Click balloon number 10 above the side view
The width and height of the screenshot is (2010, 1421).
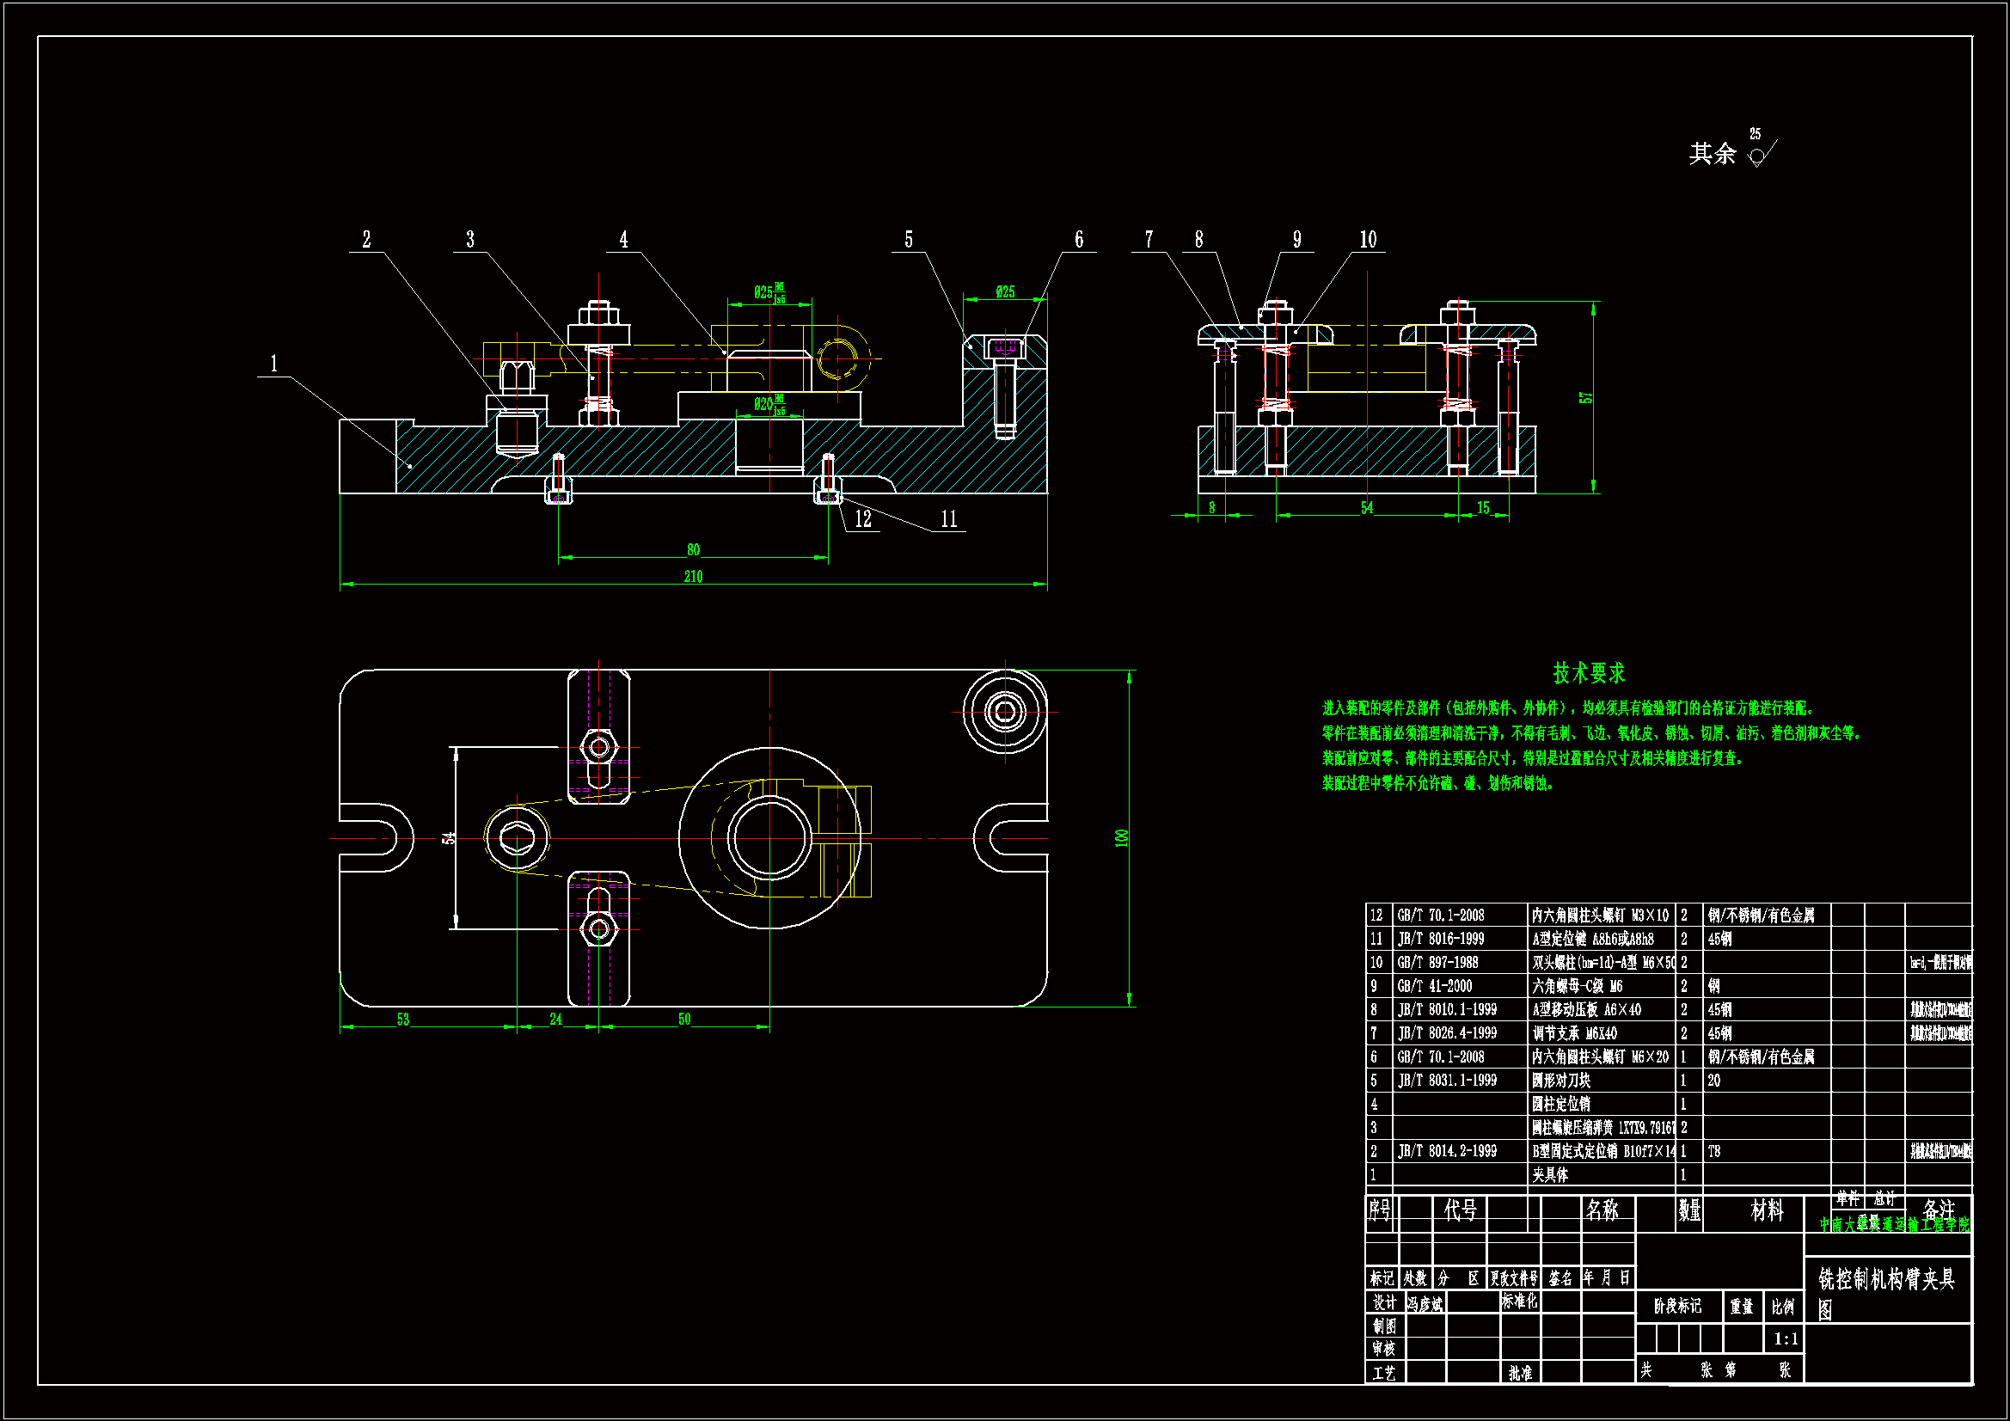pyautogui.click(x=1368, y=239)
